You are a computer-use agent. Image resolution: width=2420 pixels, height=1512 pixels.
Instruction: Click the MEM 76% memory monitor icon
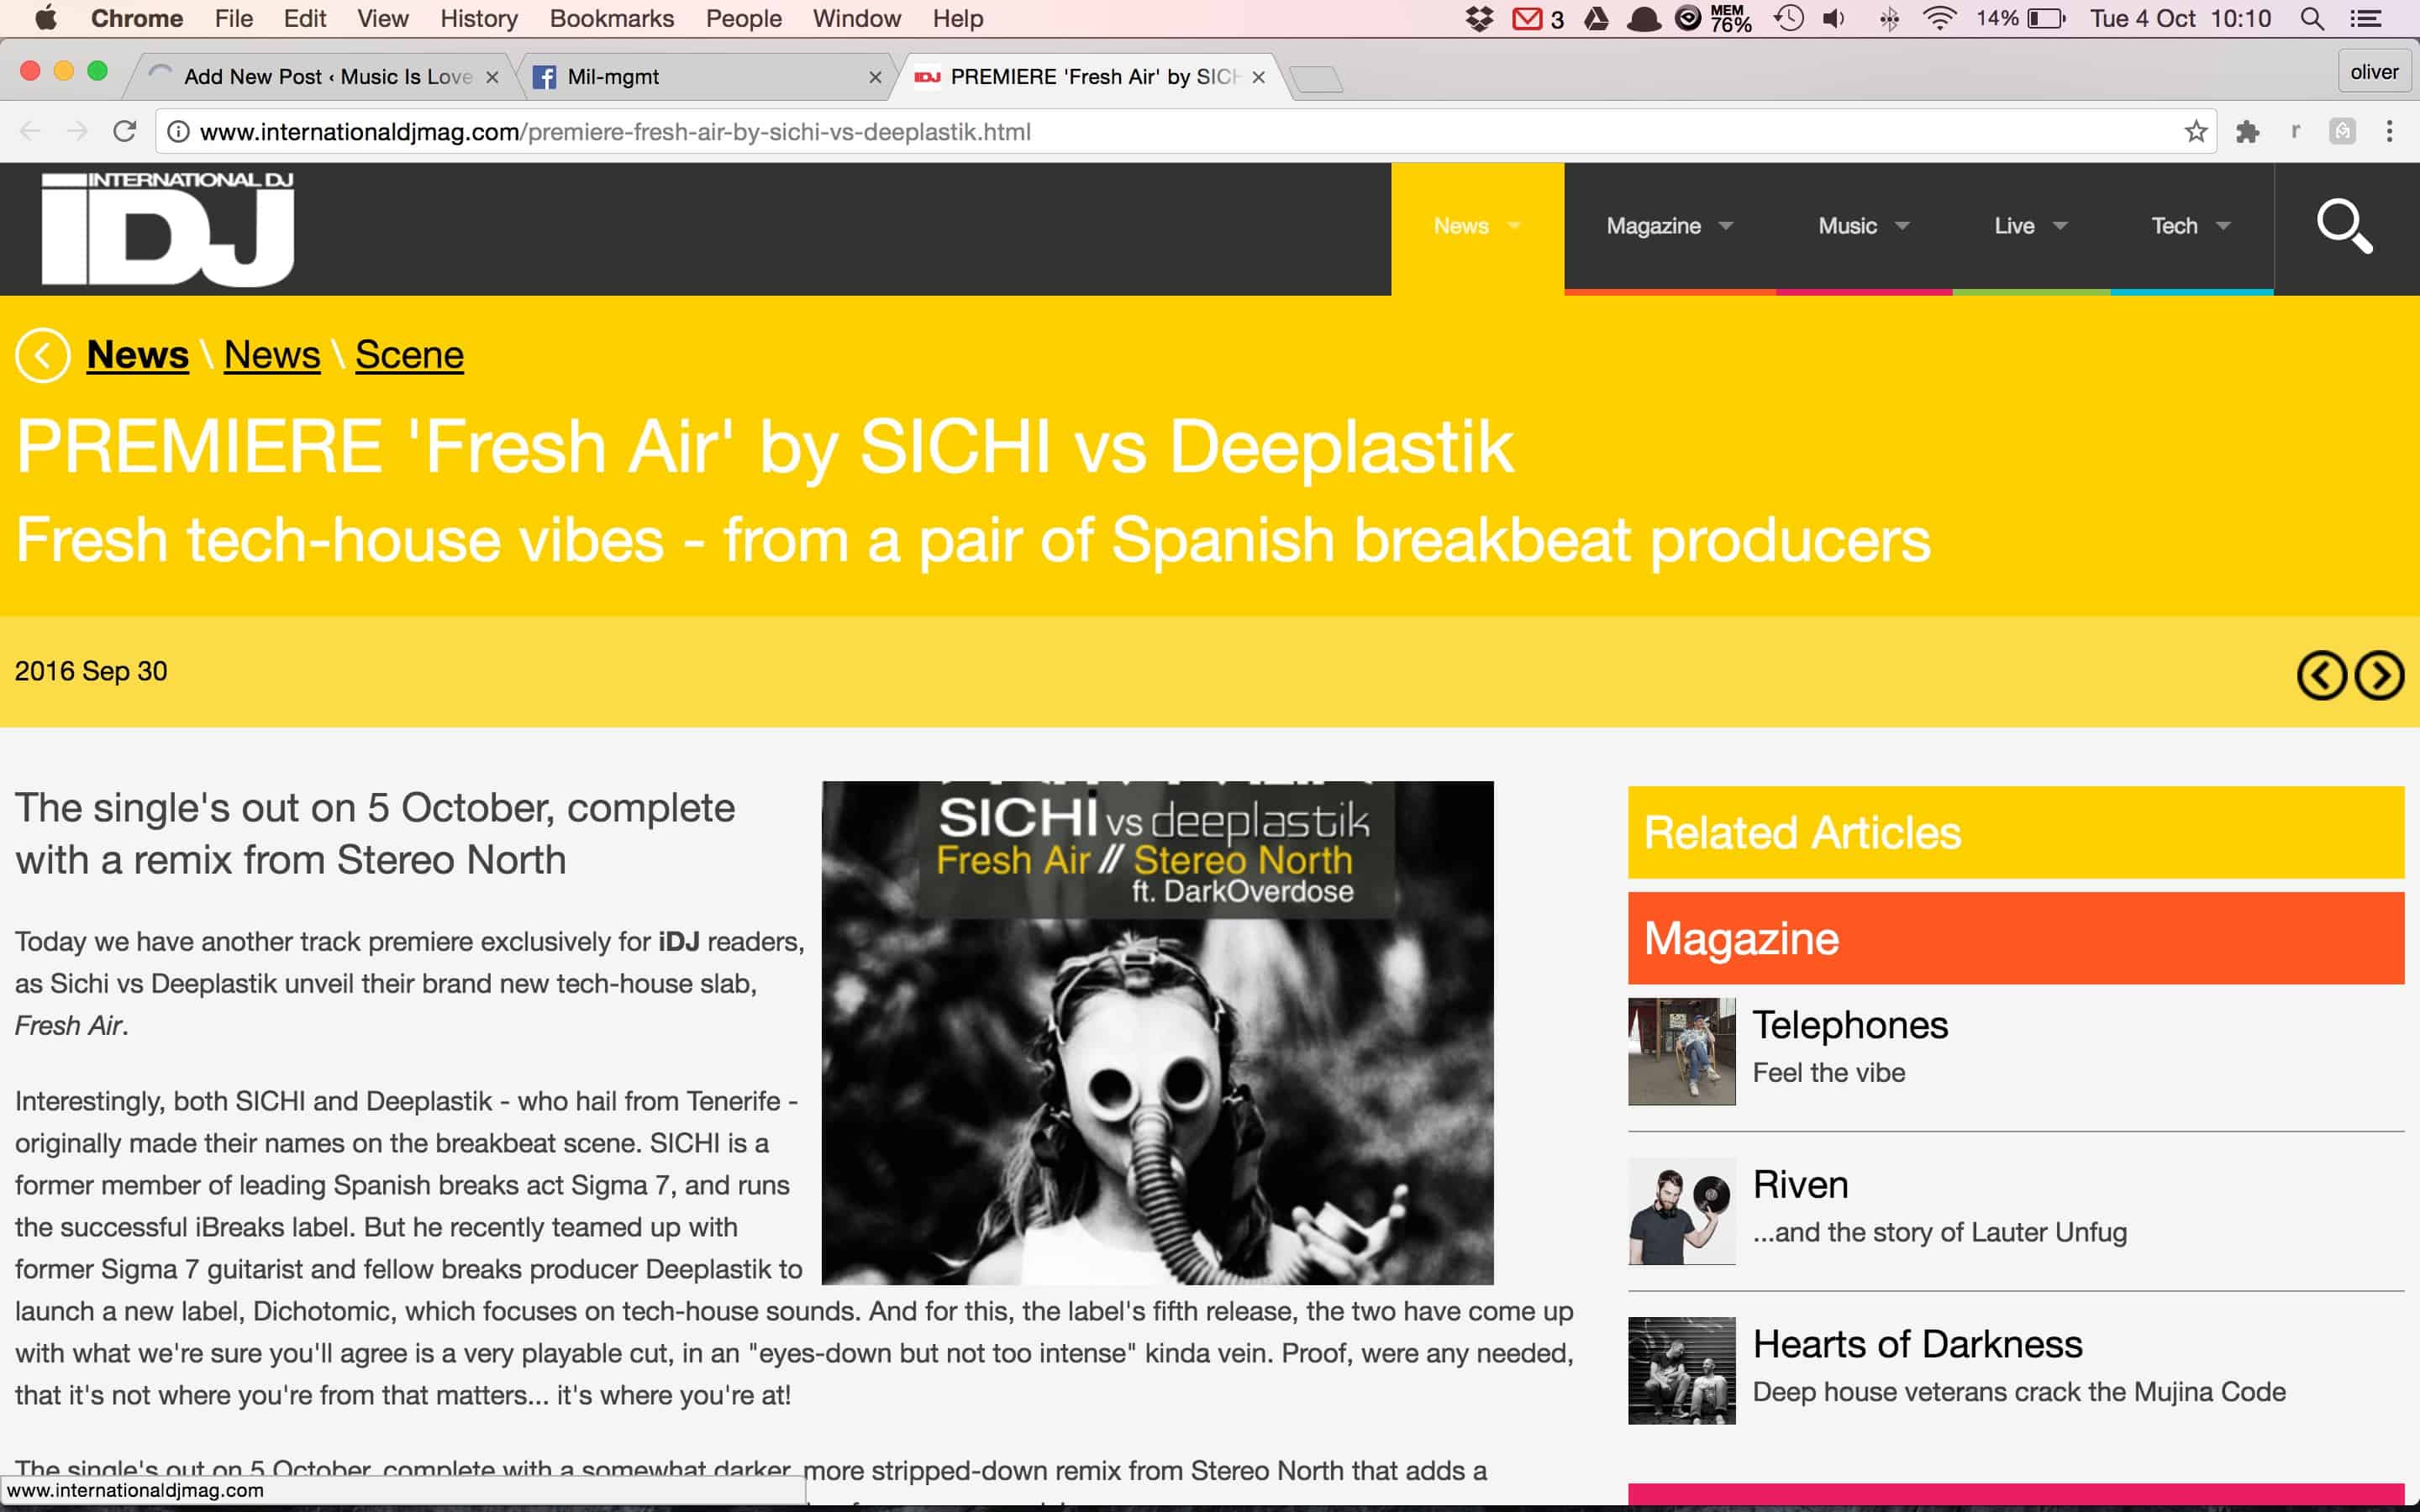click(x=1729, y=19)
